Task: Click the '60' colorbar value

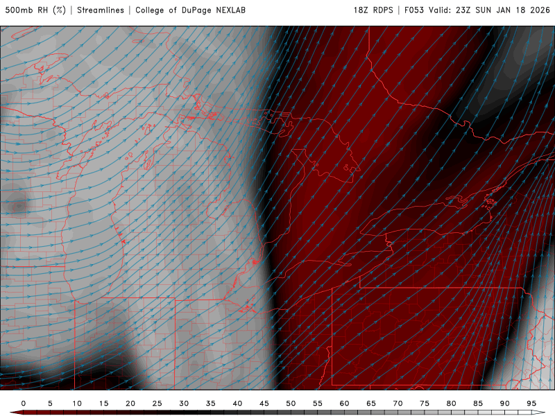Action: coord(344,404)
